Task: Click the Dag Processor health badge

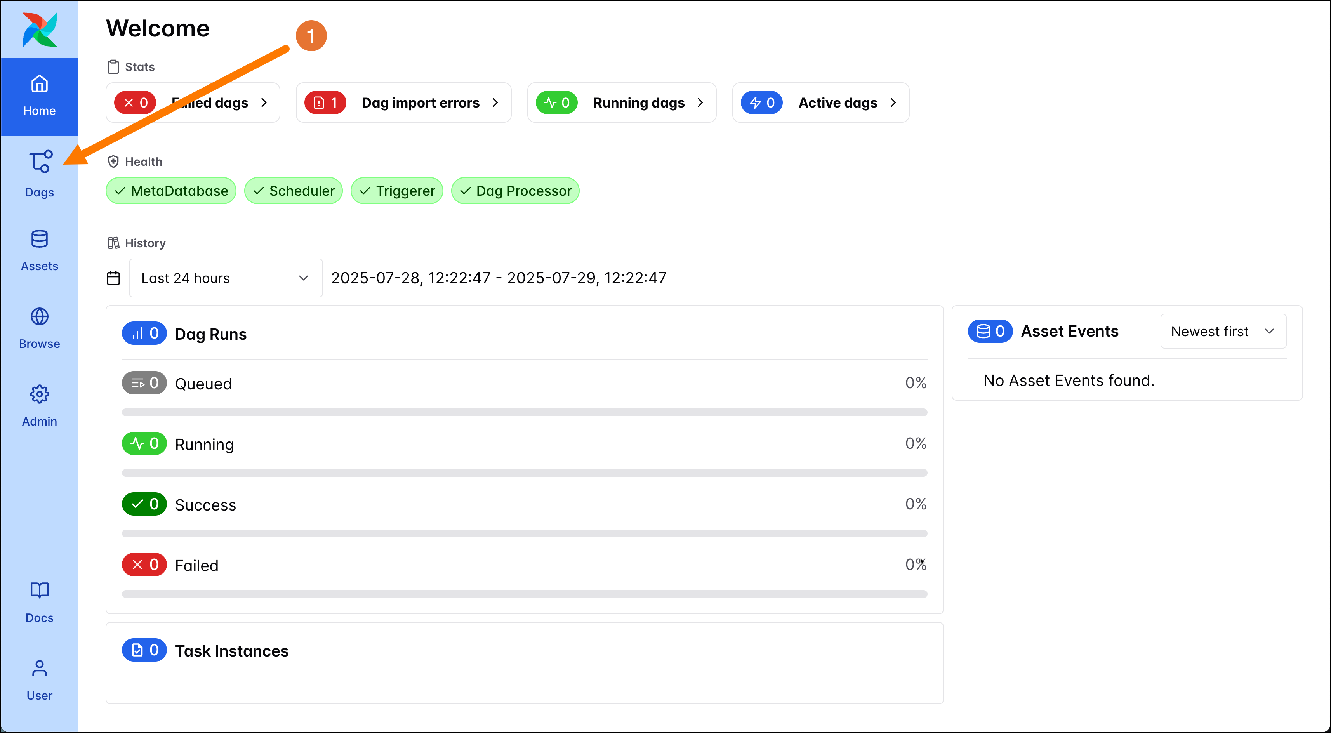Action: tap(515, 191)
